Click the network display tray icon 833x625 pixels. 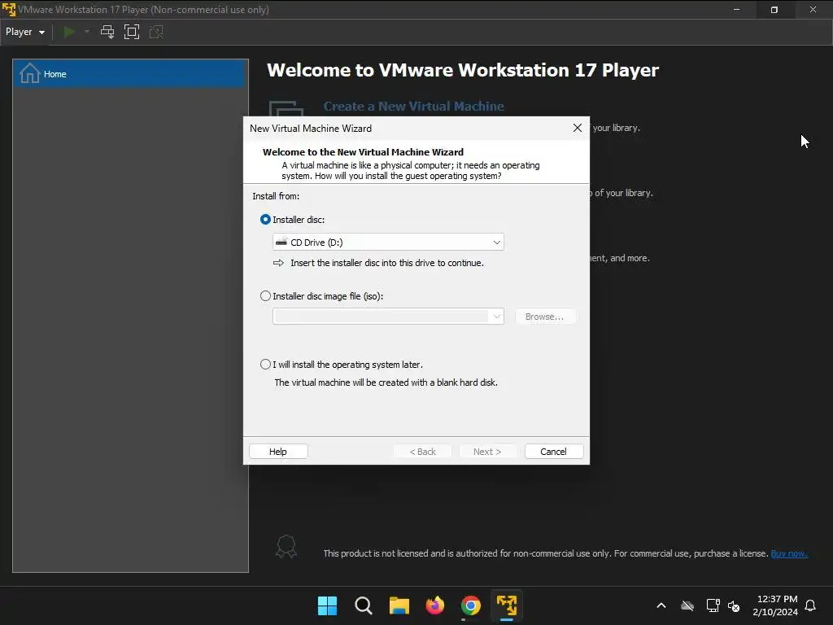713,605
